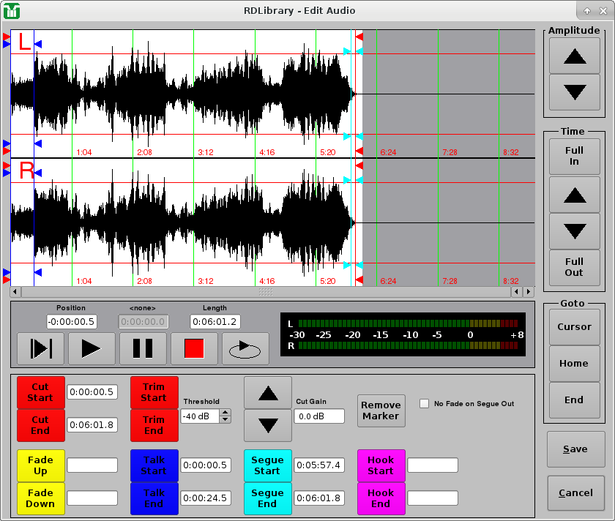The width and height of the screenshot is (615, 521).
Task: Enable loop playback icon
Action: tap(245, 348)
